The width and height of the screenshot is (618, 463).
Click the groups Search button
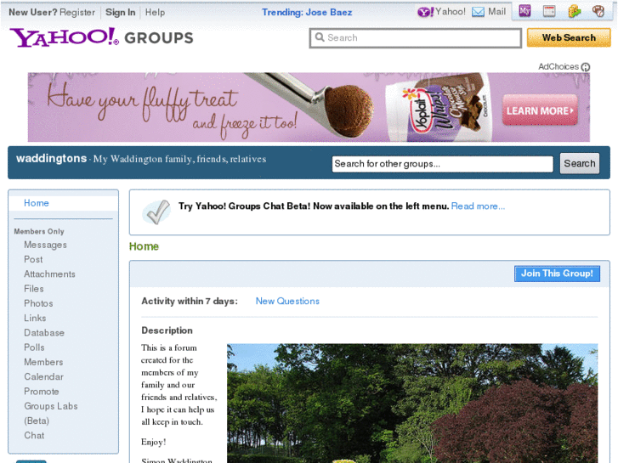[580, 163]
